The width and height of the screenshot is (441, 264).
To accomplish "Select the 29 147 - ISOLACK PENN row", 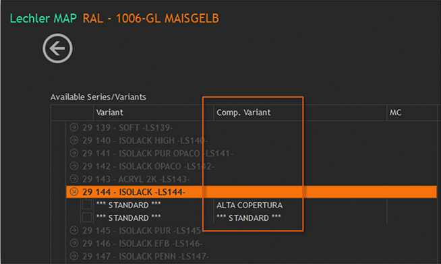I will click(251, 256).
